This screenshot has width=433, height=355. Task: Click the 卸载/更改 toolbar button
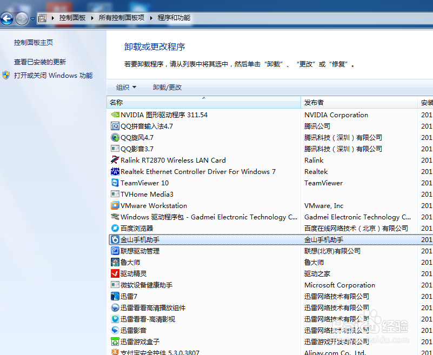168,88
